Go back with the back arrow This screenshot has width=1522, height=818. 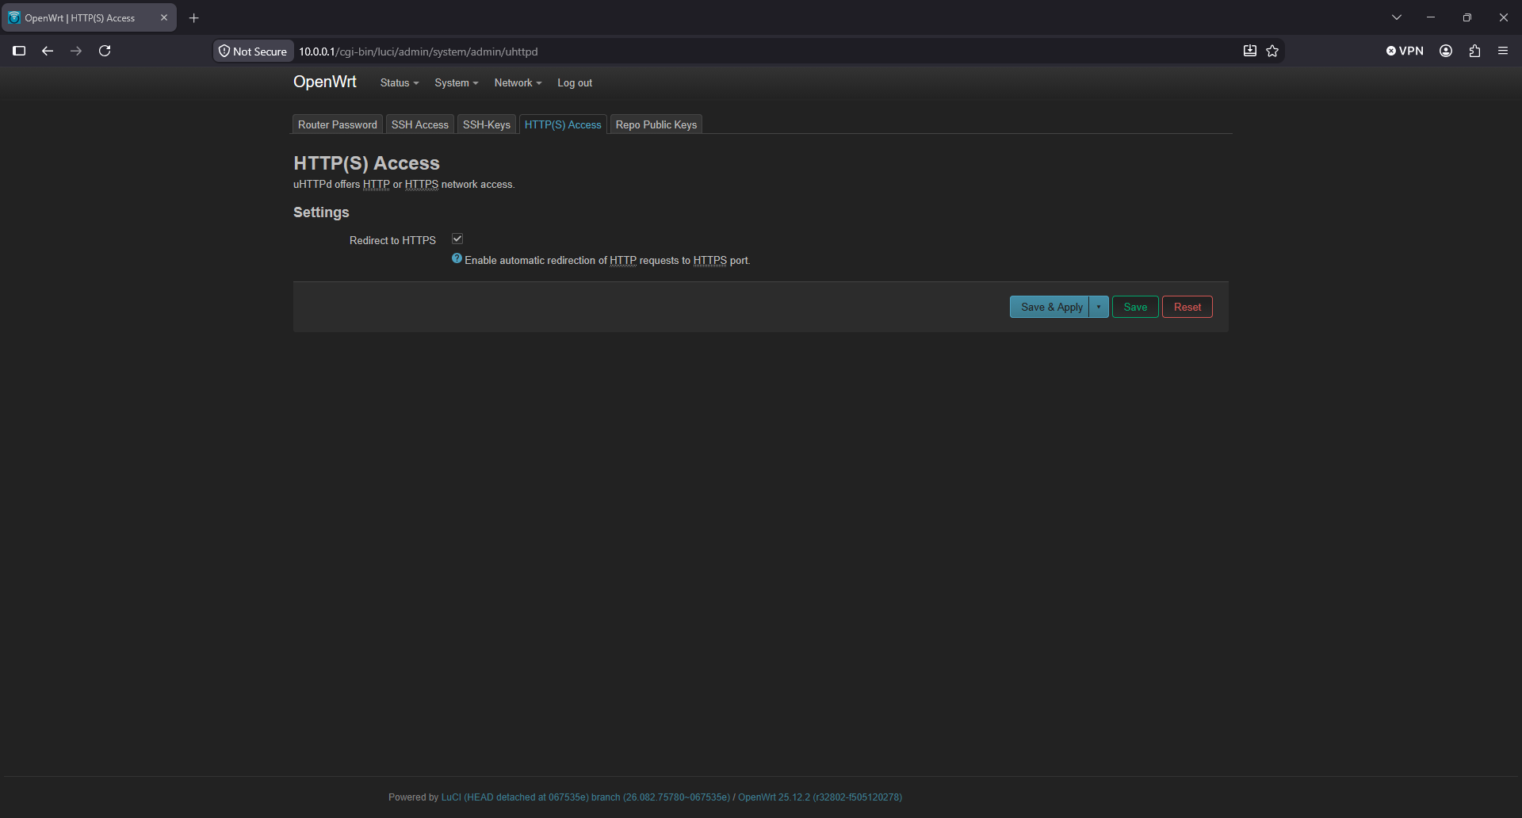[48, 51]
